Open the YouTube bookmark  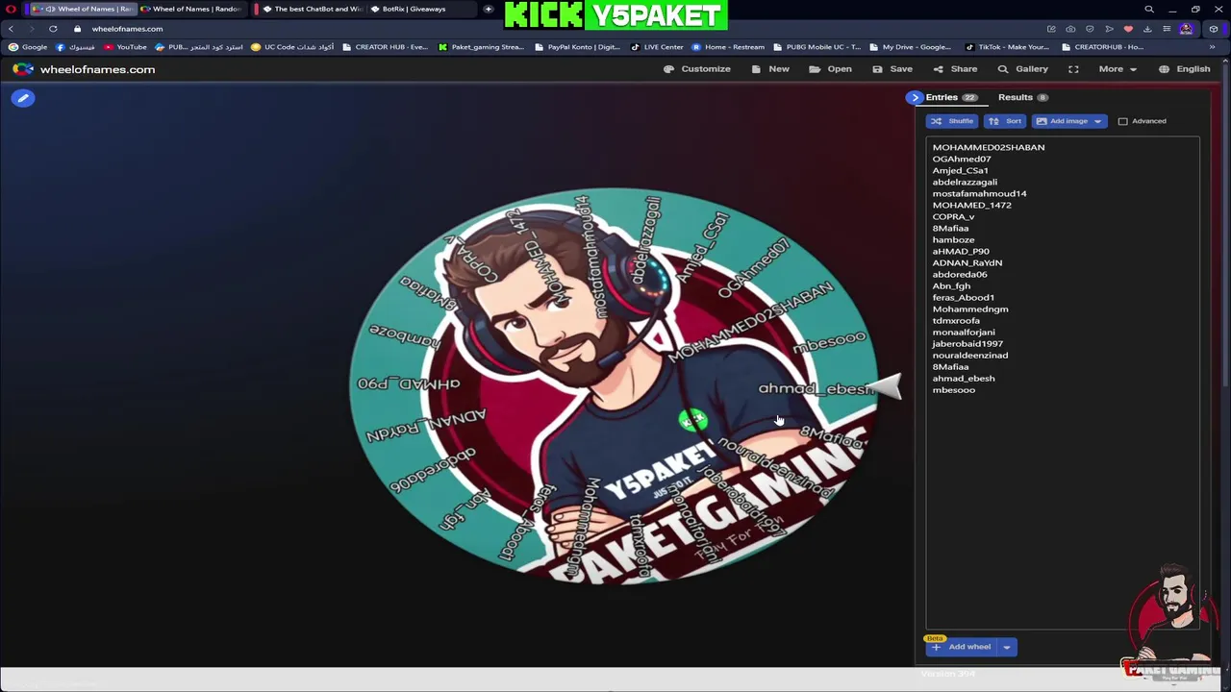coord(125,47)
